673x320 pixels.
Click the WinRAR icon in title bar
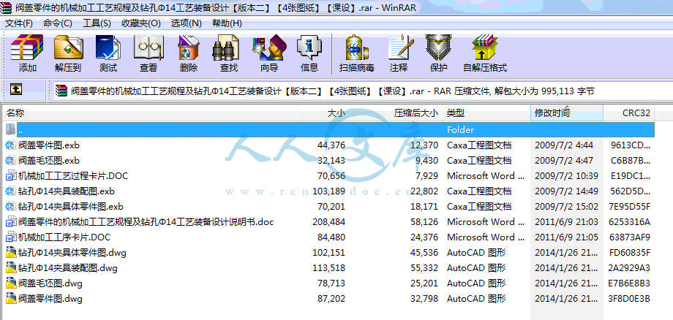click(6, 7)
